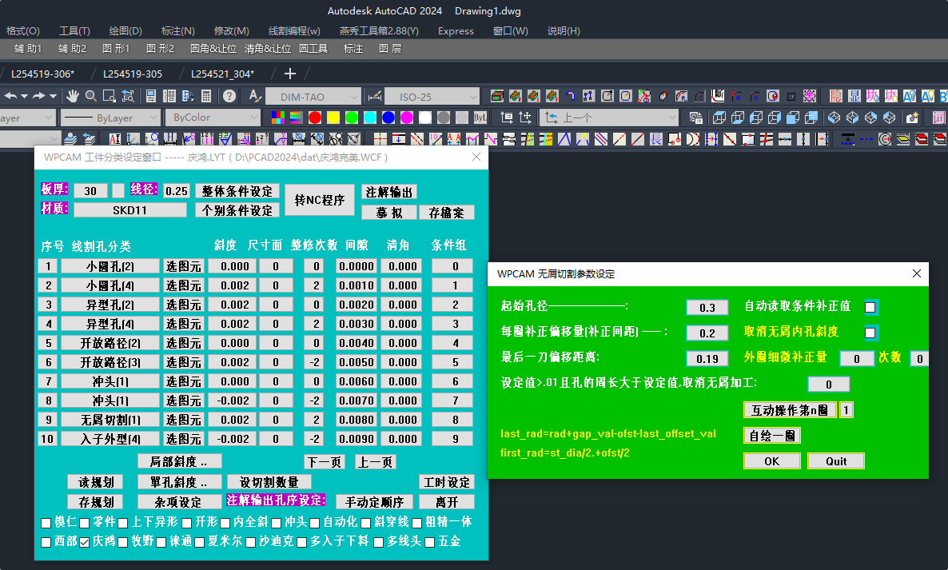Viewport: 948px width, 570px height.
Task: Select the Pan hand tool
Action: [x=74, y=96]
